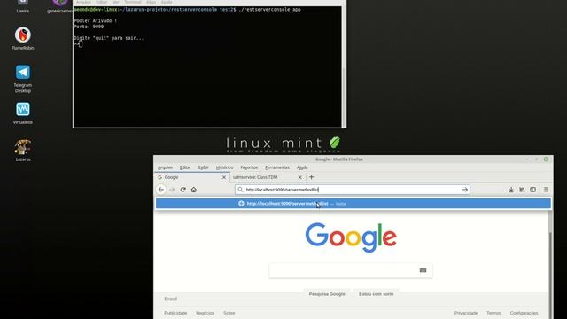Launch Lazarus IDE desktop icon
Screen dimensions: 567x319
23,150
